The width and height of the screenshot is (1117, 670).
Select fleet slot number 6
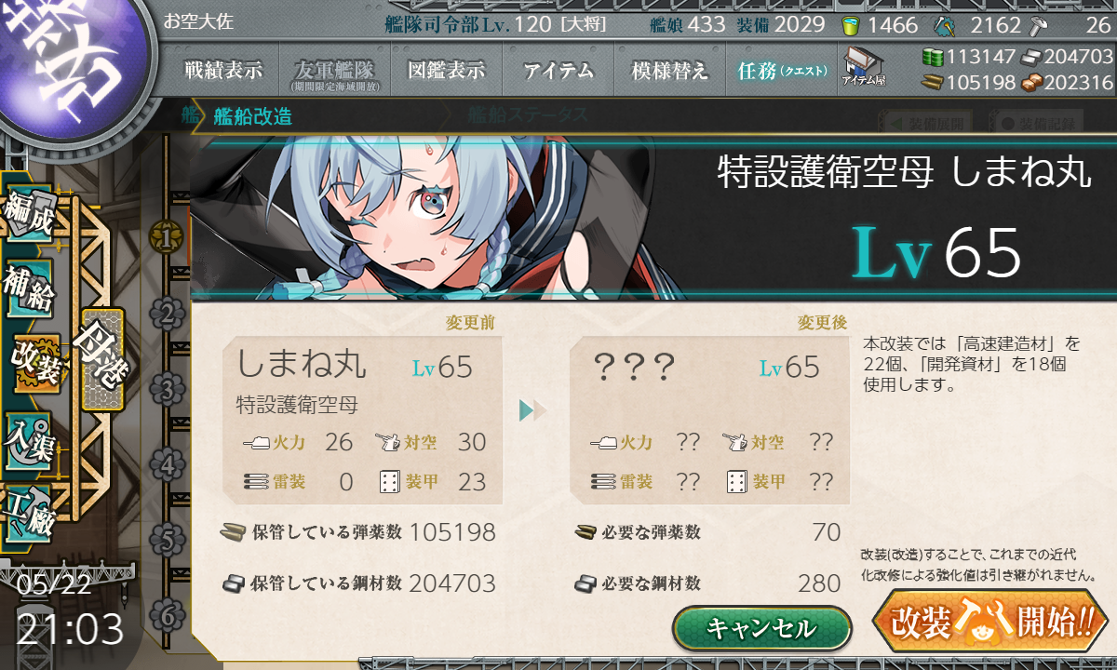(x=167, y=615)
